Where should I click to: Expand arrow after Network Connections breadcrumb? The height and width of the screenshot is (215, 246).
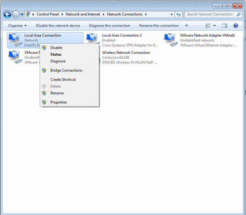pos(146,14)
